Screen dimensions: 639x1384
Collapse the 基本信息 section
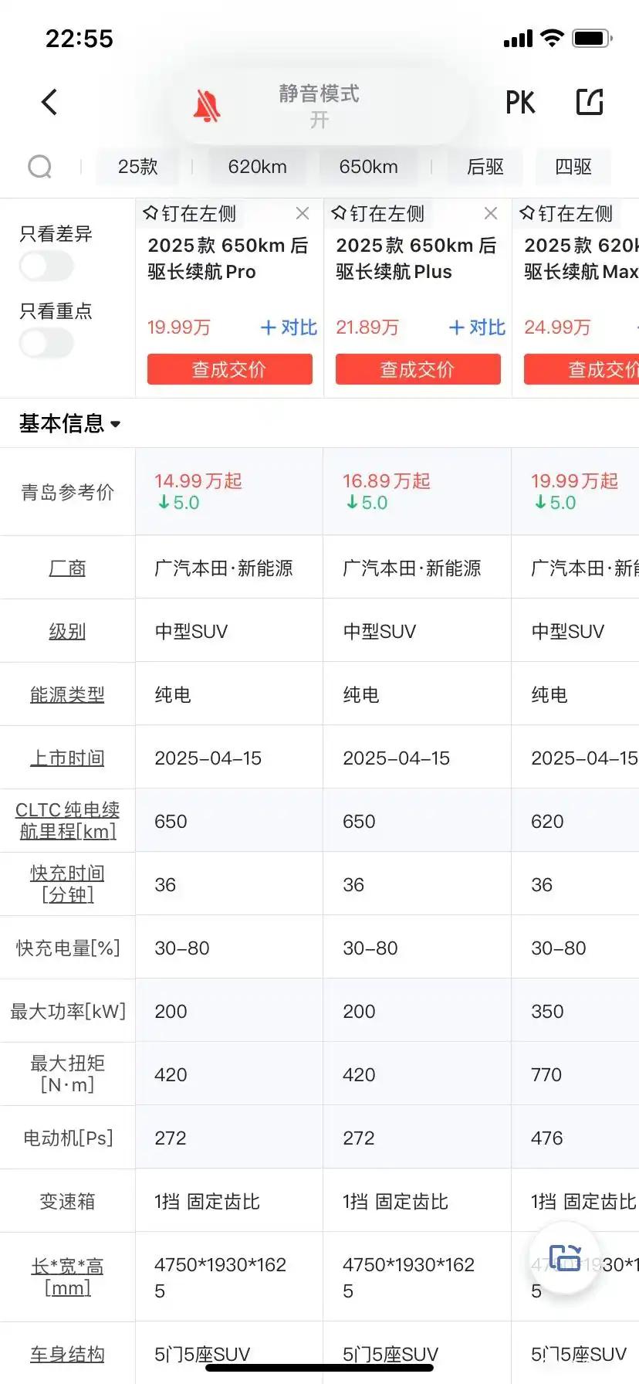(x=69, y=423)
